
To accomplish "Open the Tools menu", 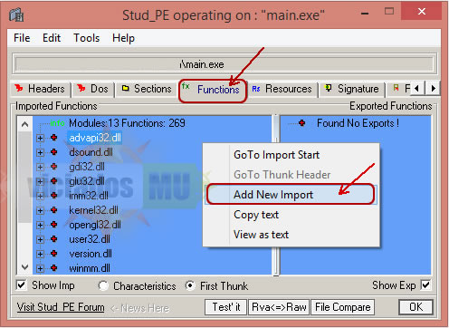I will tap(87, 38).
